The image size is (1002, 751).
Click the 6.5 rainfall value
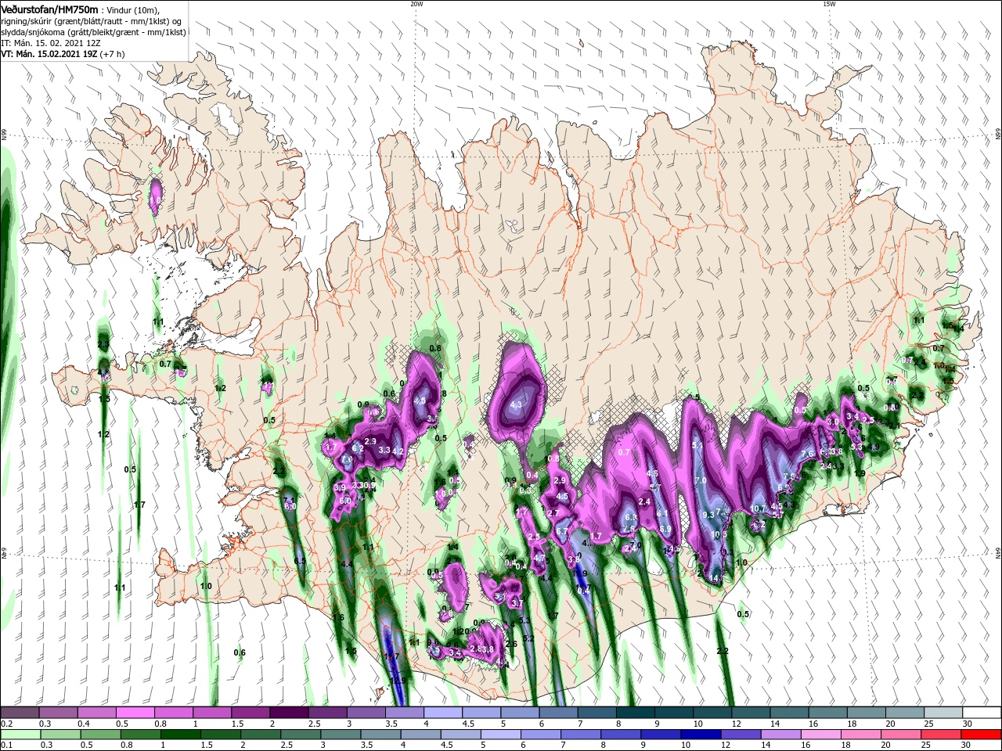coord(300,561)
